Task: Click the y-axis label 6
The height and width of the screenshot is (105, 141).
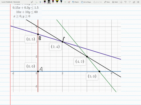Action: click(36, 27)
